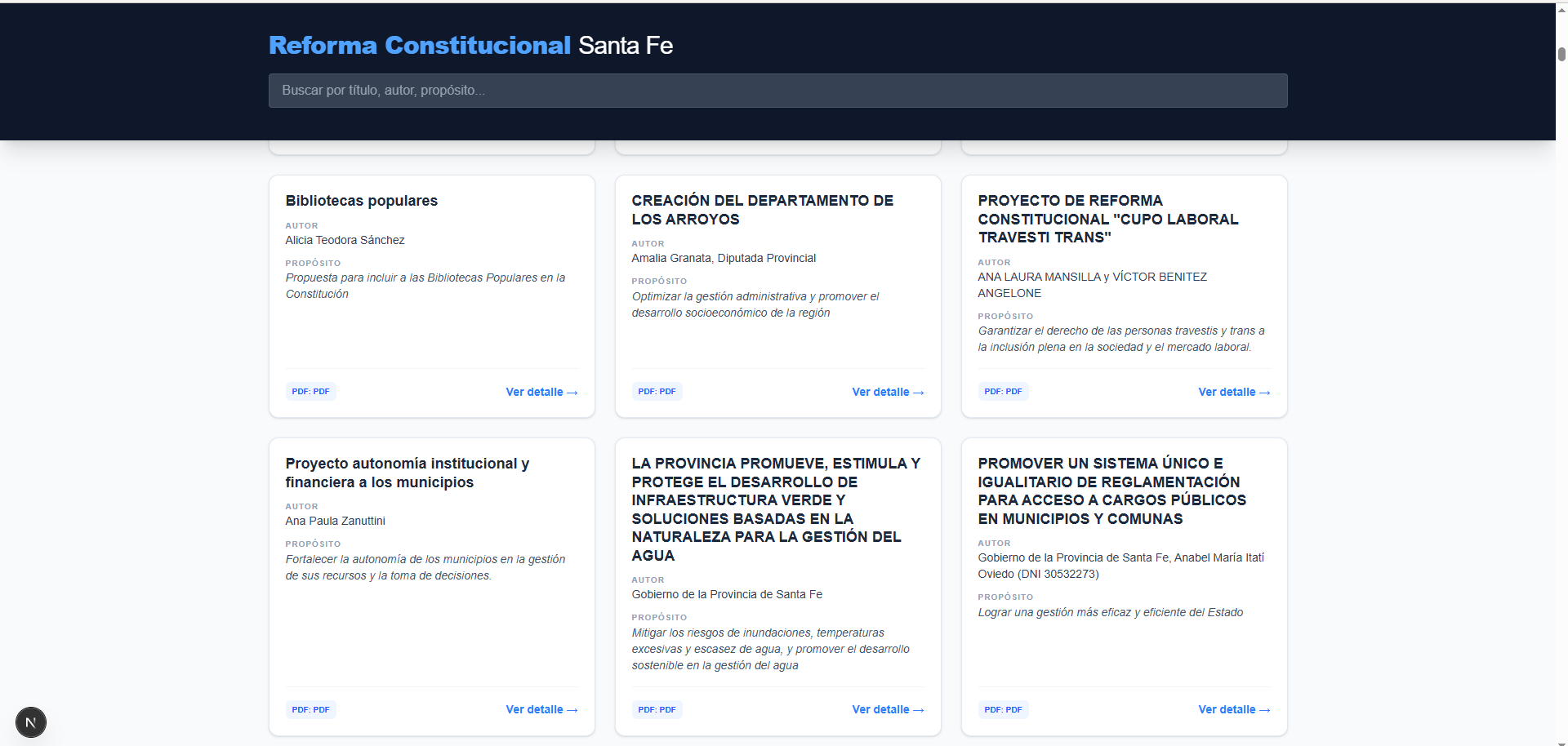Open the PDF for Proyecto autonomía institucional
This screenshot has height=746, width=1568.
[310, 709]
